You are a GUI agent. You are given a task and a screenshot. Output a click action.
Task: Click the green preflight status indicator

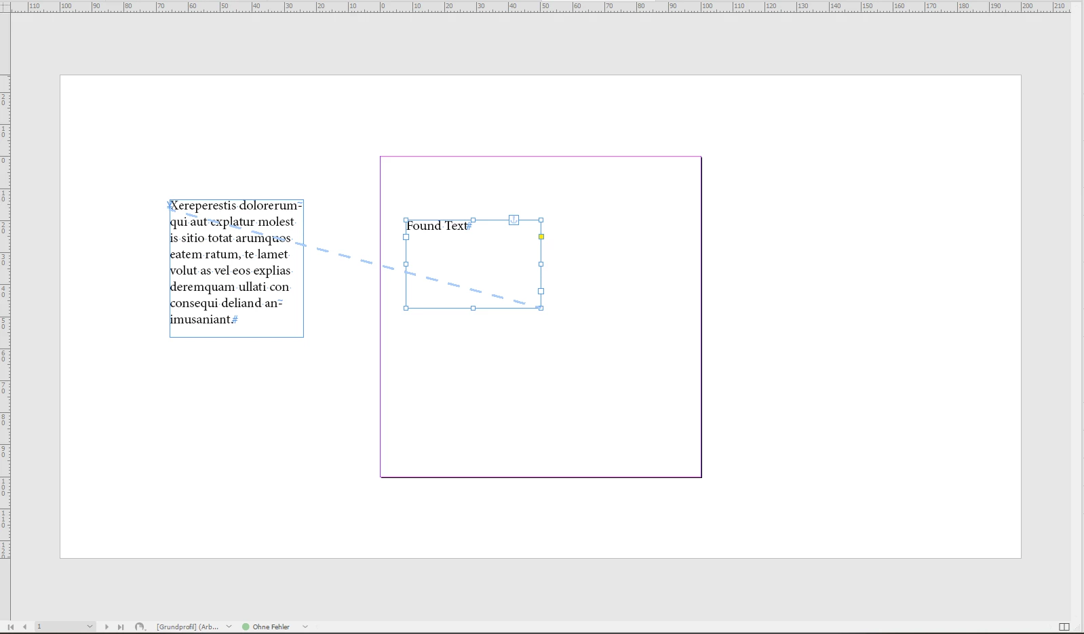[x=246, y=627]
